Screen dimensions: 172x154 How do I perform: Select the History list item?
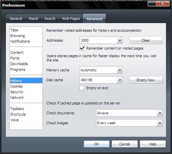(26, 81)
